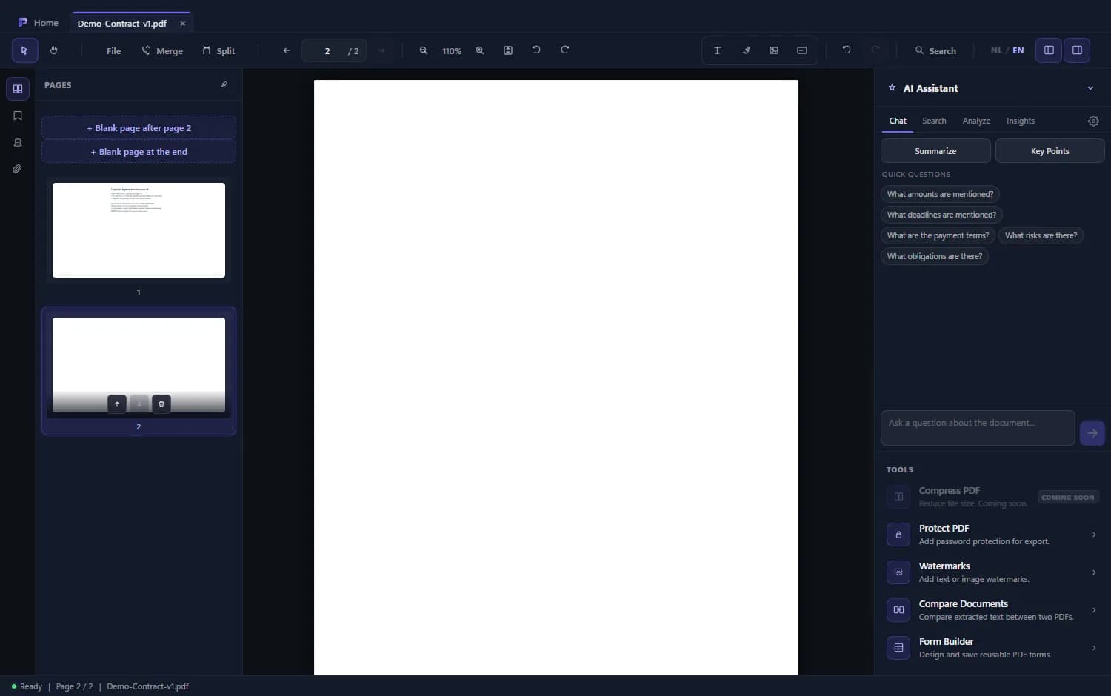Open the attachments sidebar panel
The width and height of the screenshot is (1111, 696).
[18, 169]
